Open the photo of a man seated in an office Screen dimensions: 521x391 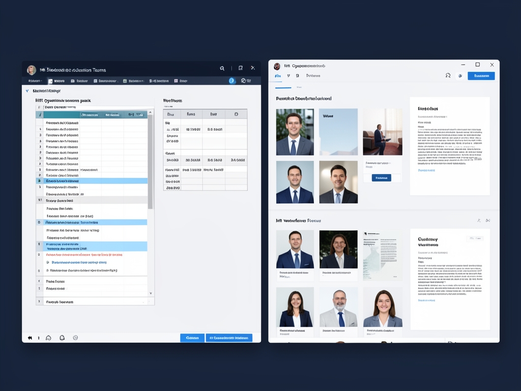[383, 132]
